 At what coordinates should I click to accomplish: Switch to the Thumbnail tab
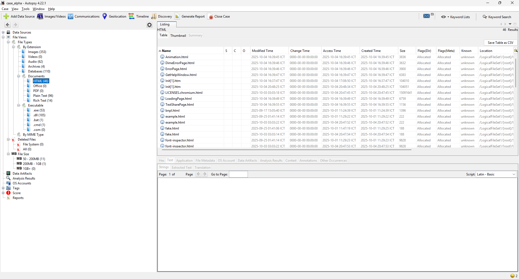click(178, 35)
